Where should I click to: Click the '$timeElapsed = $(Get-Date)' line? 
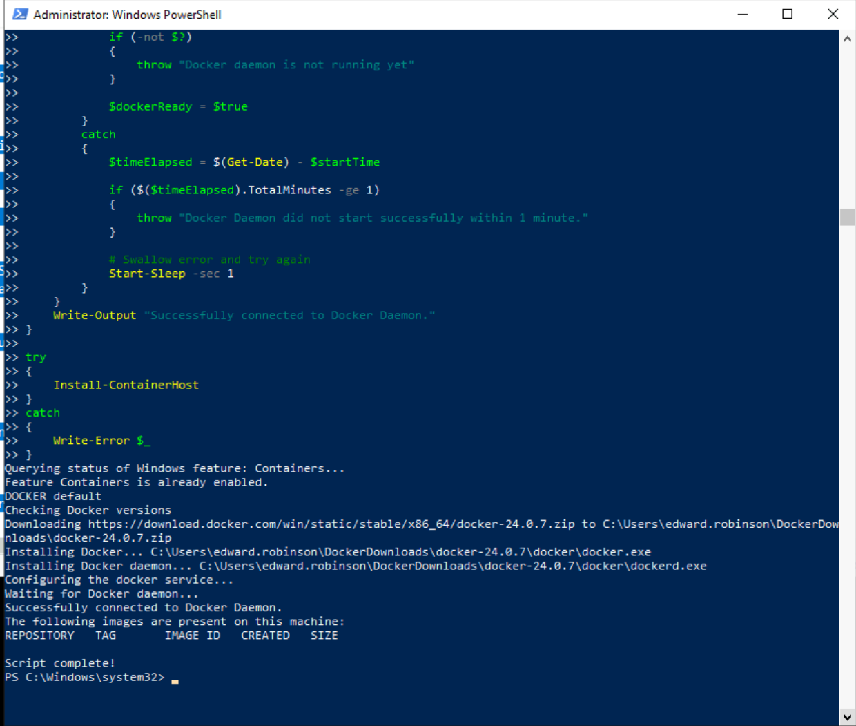[244, 162]
